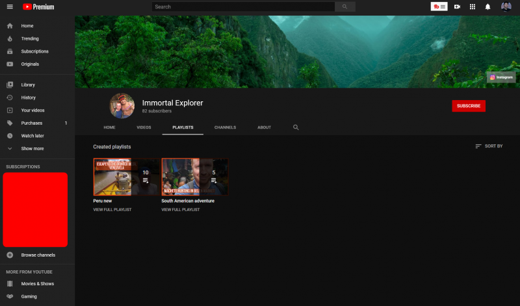Click the user account avatar
The width and height of the screenshot is (520, 306).
(x=506, y=6)
